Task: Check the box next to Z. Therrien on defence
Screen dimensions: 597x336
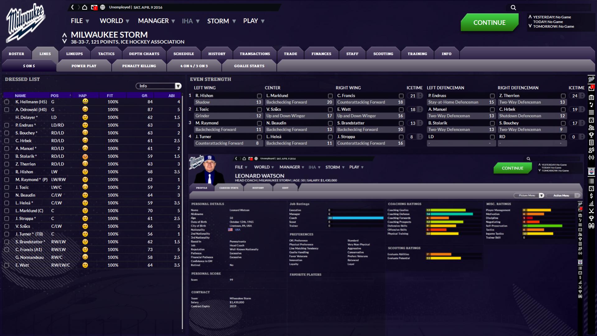Action: click(x=563, y=96)
